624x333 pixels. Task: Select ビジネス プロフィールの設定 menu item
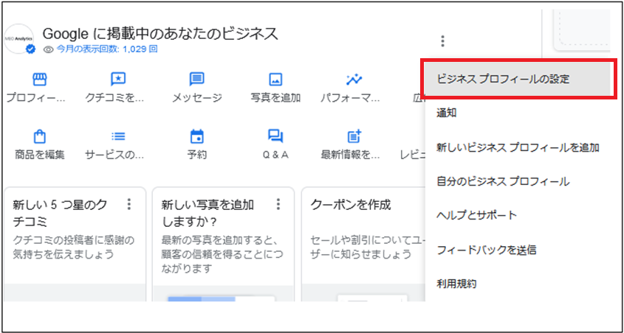(x=518, y=80)
